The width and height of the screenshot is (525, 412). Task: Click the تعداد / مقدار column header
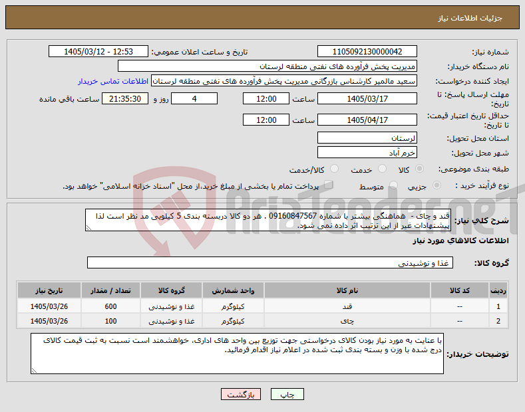click(x=110, y=290)
